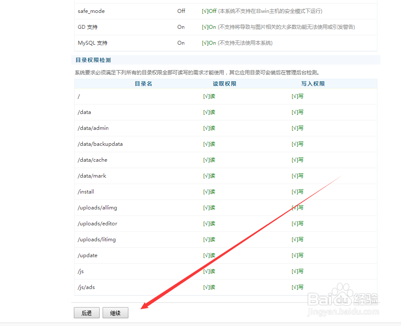The width and height of the screenshot is (401, 326).
Task: Click the MySQL 支持 row label
Action: (x=93, y=43)
